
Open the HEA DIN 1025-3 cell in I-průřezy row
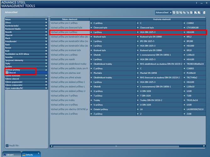point(160,32)
